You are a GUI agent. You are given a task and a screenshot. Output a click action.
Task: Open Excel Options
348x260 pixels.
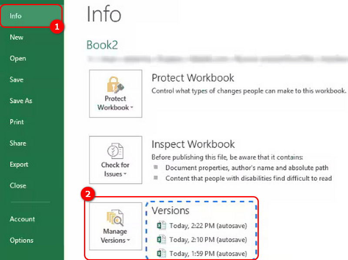(x=21, y=240)
